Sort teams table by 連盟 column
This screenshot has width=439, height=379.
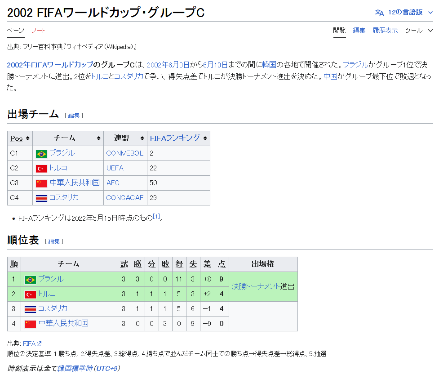tap(142, 138)
